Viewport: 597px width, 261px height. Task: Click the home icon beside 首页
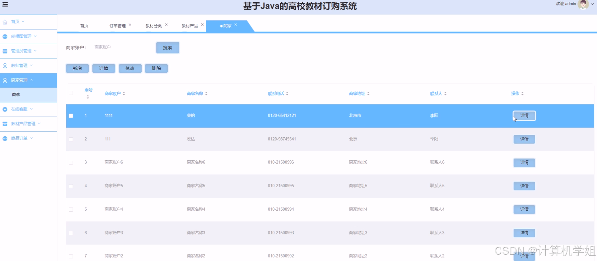coord(5,22)
